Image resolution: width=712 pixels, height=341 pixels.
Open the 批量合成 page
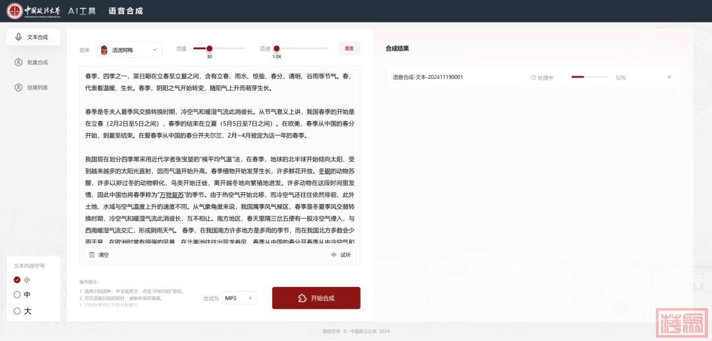point(37,63)
